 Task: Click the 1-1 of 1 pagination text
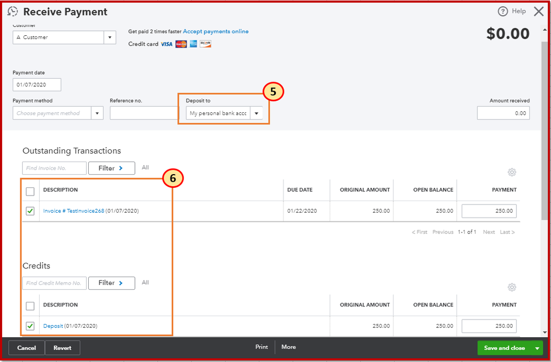[467, 232]
